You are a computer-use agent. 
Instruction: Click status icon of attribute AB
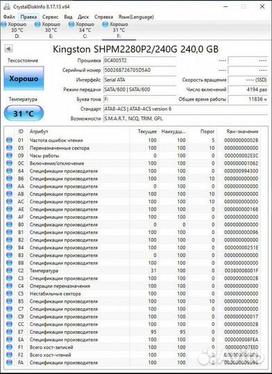9,194
